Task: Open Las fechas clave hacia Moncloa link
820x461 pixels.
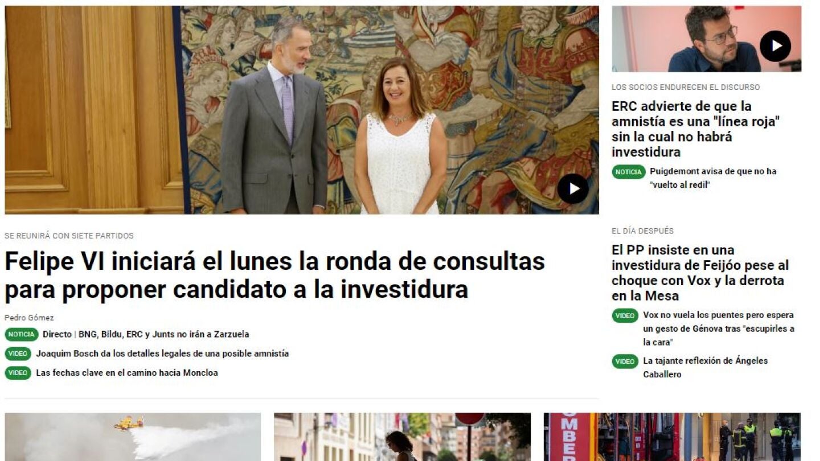Action: pyautogui.click(x=127, y=373)
